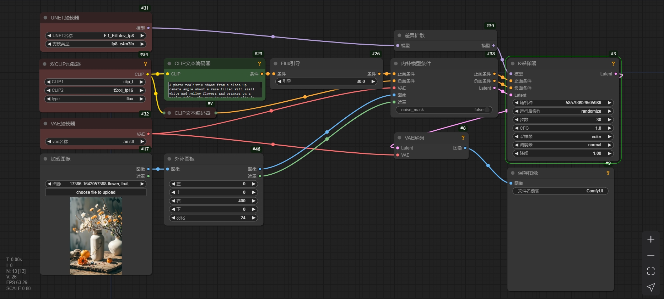Screen dimensions: 664x299
Task: Open the vae名称 ae.sft selector
Action: (x=96, y=142)
